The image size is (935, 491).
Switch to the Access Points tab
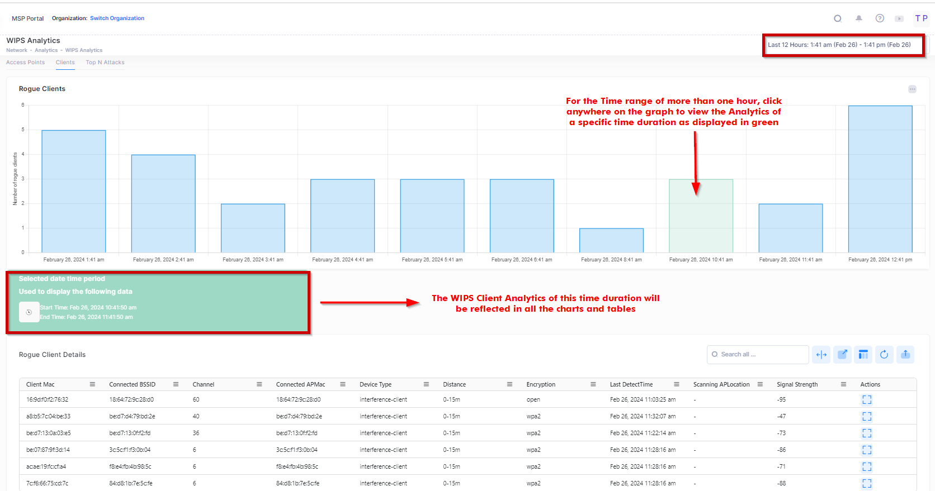tap(25, 63)
